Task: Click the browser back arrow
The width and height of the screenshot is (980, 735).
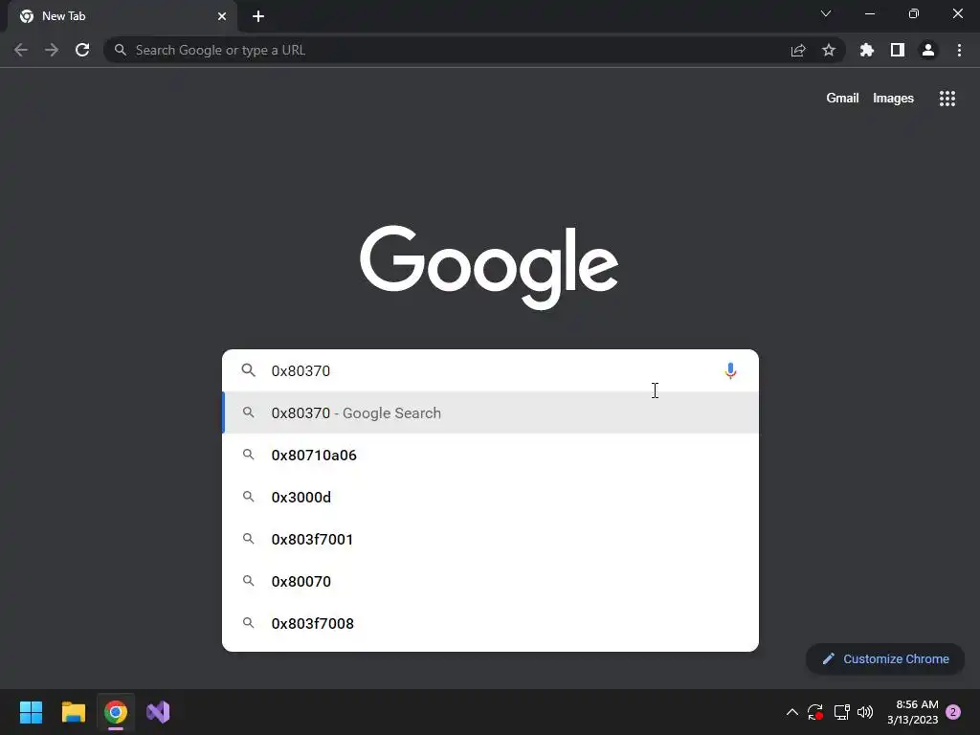Action: tap(21, 50)
